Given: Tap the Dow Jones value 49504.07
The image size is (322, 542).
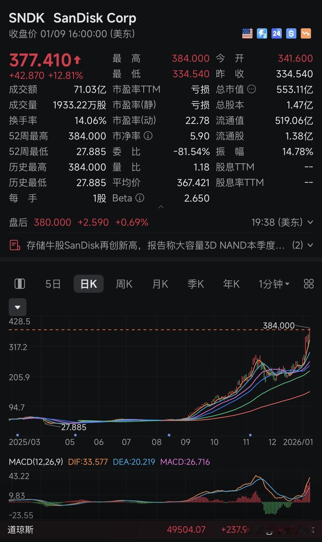Looking at the screenshot, I should (x=186, y=530).
